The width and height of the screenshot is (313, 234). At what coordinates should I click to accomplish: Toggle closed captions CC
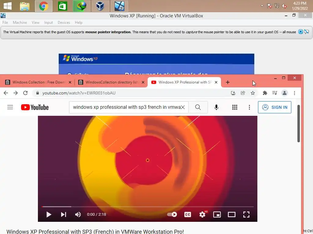[187, 214]
